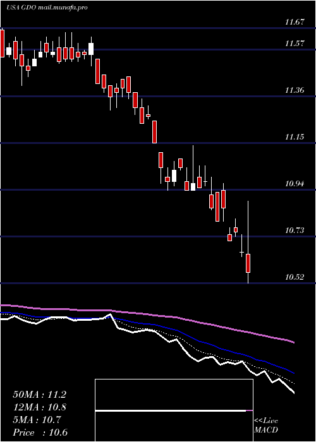Click the USA GDO mail.munafa.pro title
The width and height of the screenshot is (316, 442).
click(47, 8)
